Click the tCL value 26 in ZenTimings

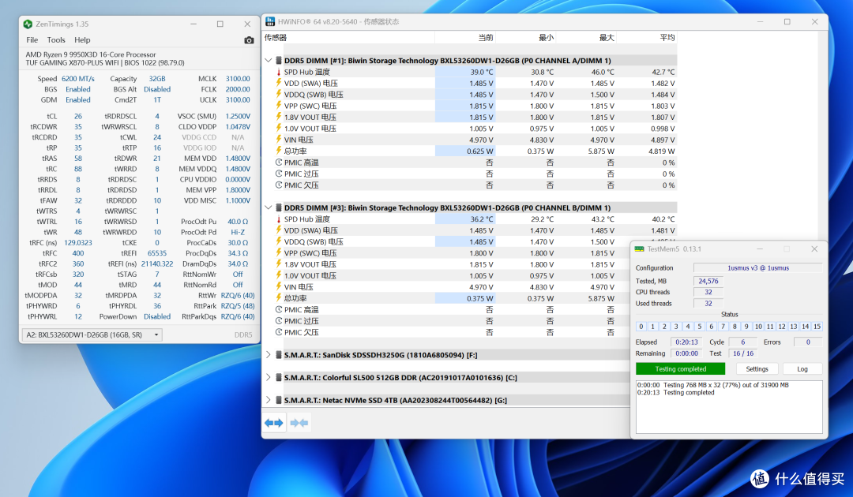click(x=77, y=116)
